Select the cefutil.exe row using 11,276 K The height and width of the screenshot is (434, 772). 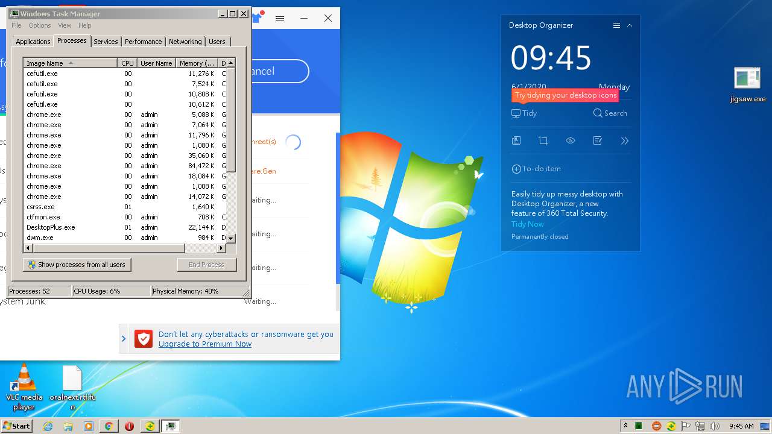[125, 74]
